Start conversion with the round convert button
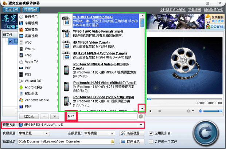The height and width of the screenshot is (149, 226). coord(206,133)
